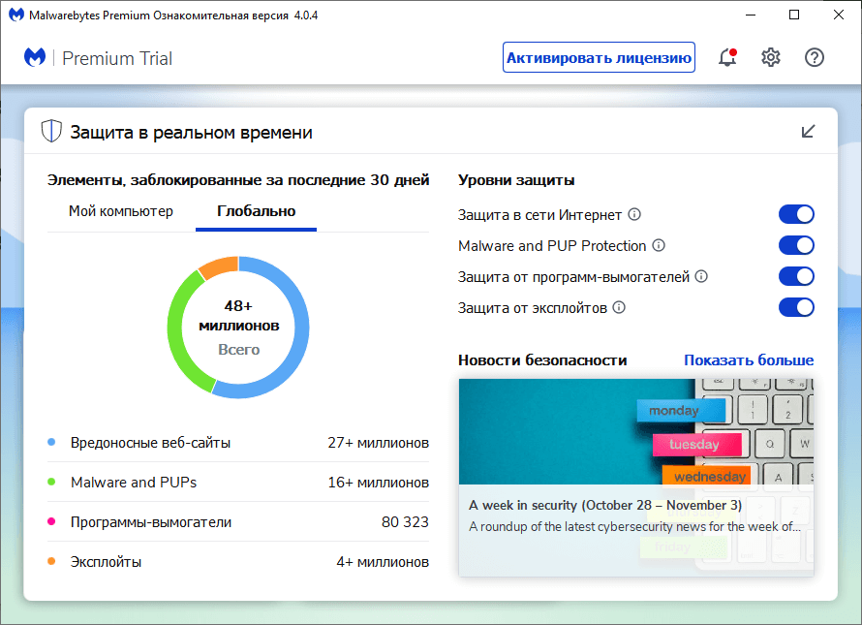Click the 48+ миллионов total in chart
Screen dimensions: 862x625
point(238,315)
